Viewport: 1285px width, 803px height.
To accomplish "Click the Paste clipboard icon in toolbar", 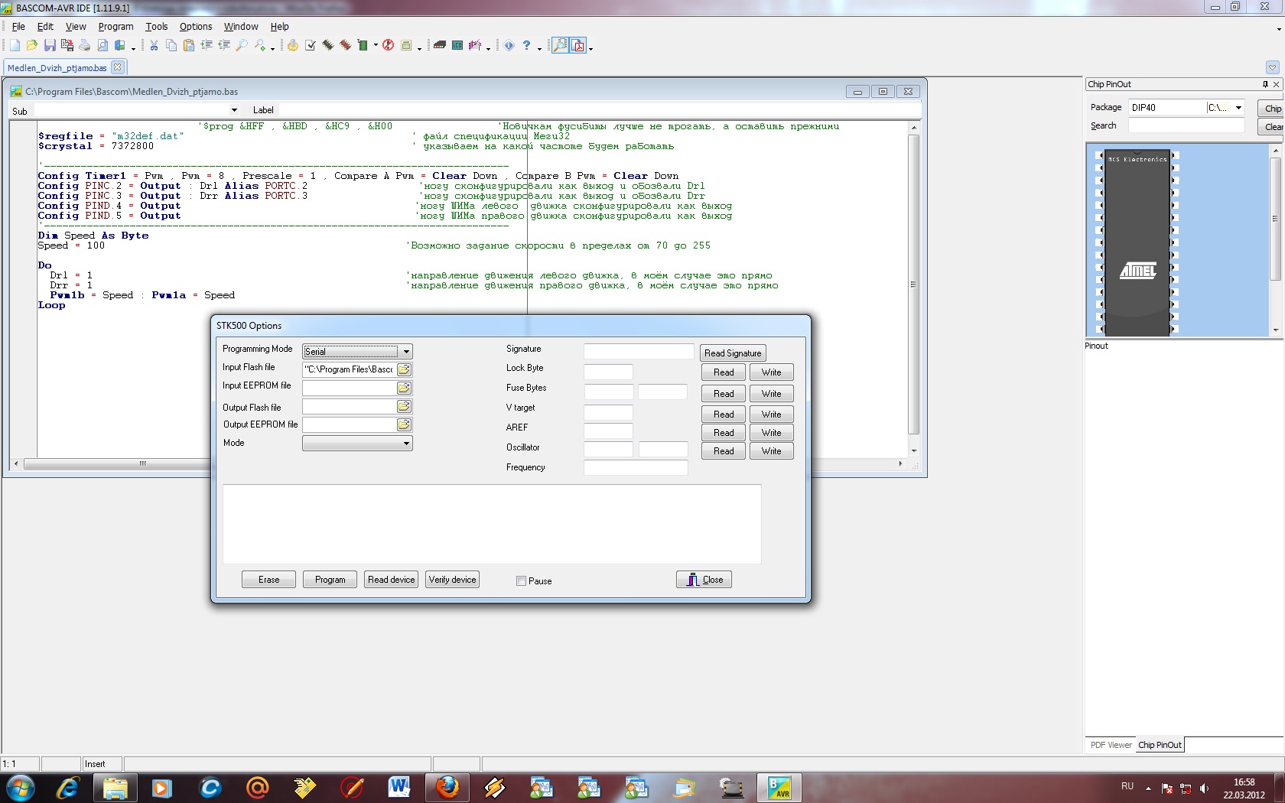I will tap(188, 46).
